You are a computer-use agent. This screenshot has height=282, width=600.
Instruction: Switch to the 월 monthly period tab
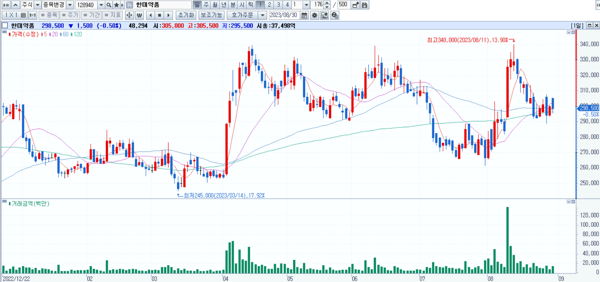tap(215, 5)
